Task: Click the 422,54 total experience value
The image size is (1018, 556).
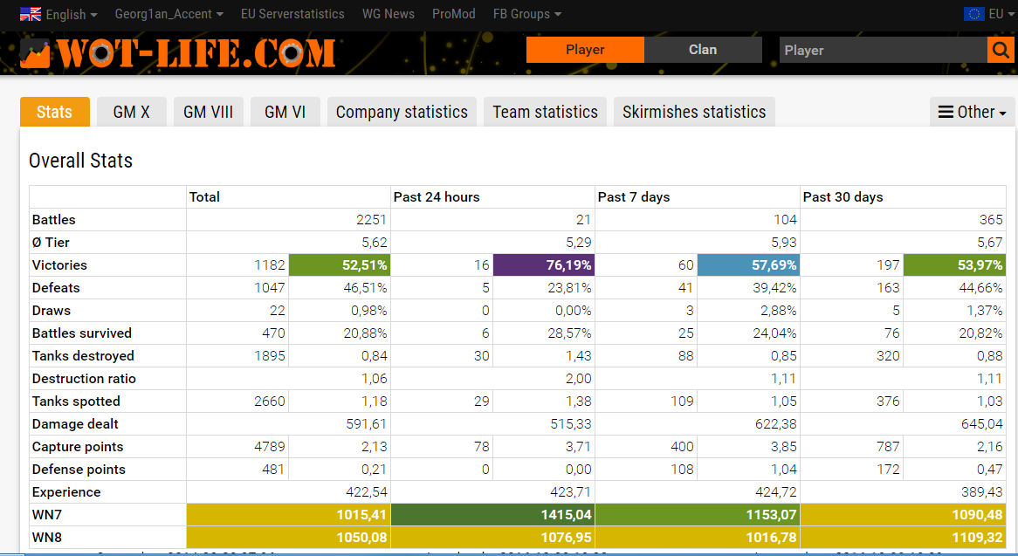Action: (366, 492)
